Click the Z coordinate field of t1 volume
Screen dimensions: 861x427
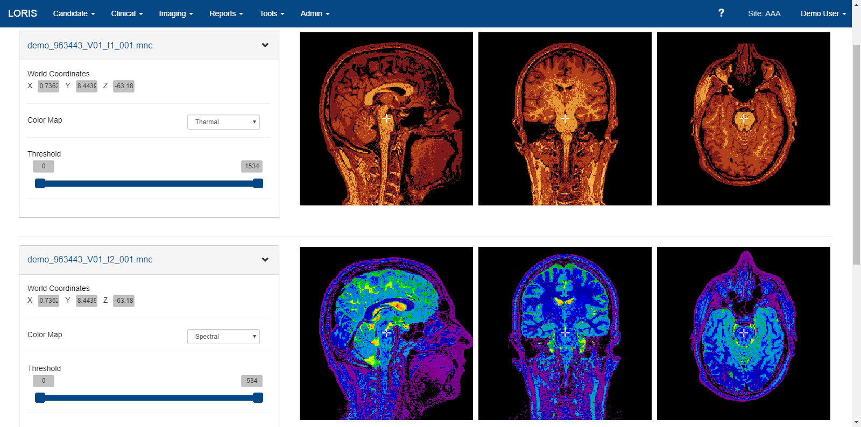(124, 86)
